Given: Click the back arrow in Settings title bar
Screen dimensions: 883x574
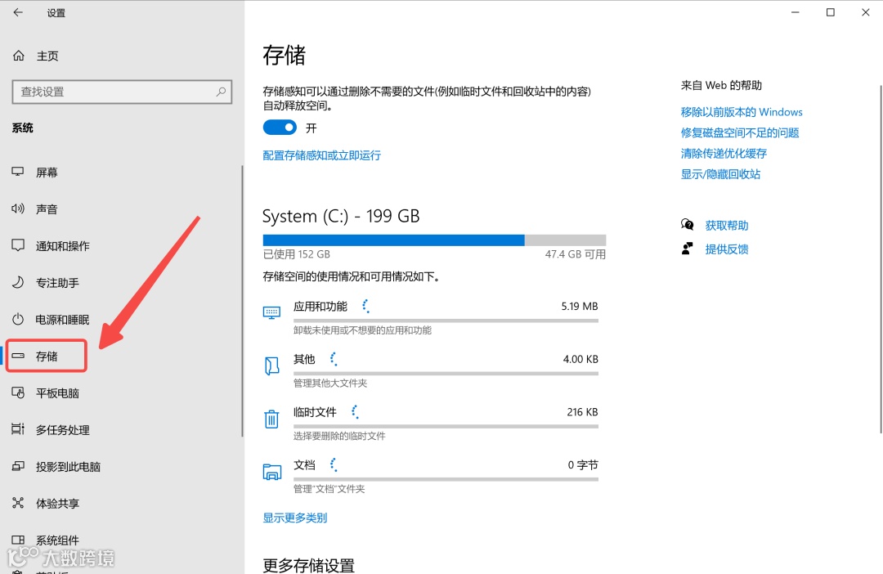Looking at the screenshot, I should [x=18, y=12].
